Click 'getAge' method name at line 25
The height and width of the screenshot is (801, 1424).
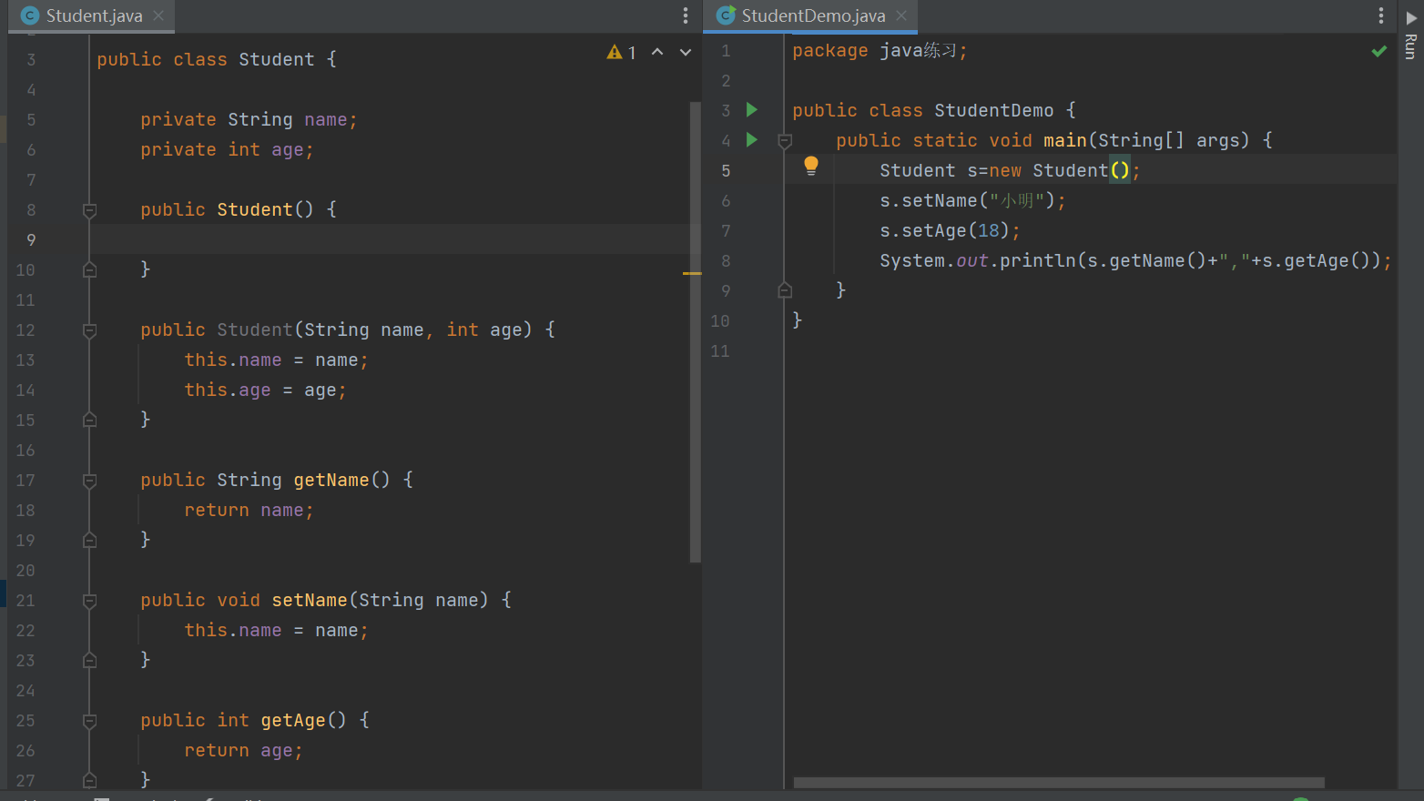tap(293, 720)
